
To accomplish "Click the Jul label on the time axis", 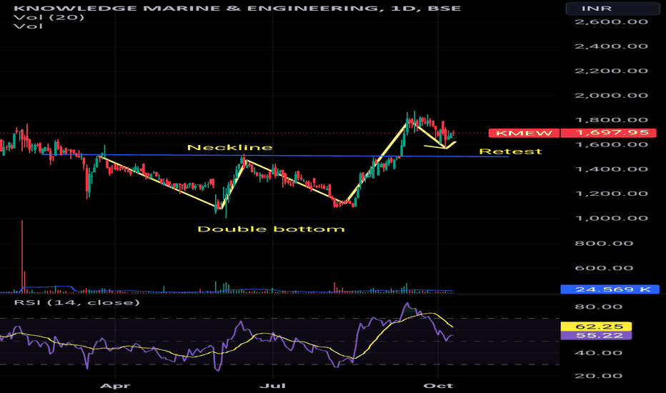I will click(x=272, y=386).
